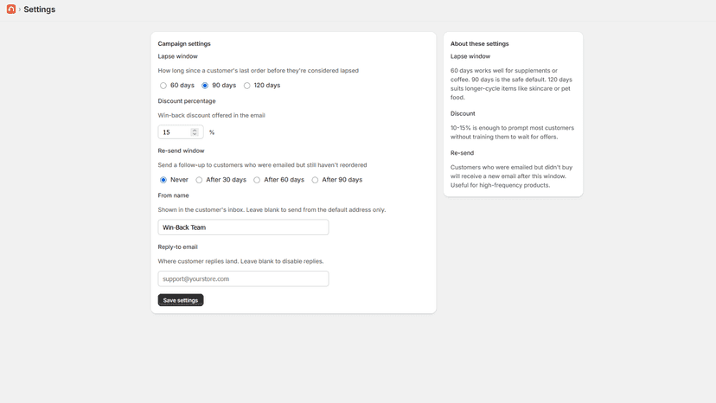Select the 120 days lapse window

[x=247, y=86]
